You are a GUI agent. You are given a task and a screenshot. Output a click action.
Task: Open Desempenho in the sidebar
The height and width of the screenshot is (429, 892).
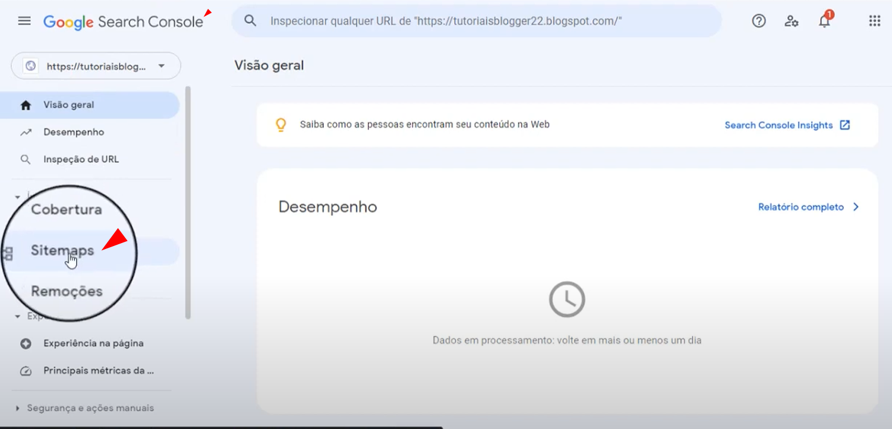tap(73, 133)
